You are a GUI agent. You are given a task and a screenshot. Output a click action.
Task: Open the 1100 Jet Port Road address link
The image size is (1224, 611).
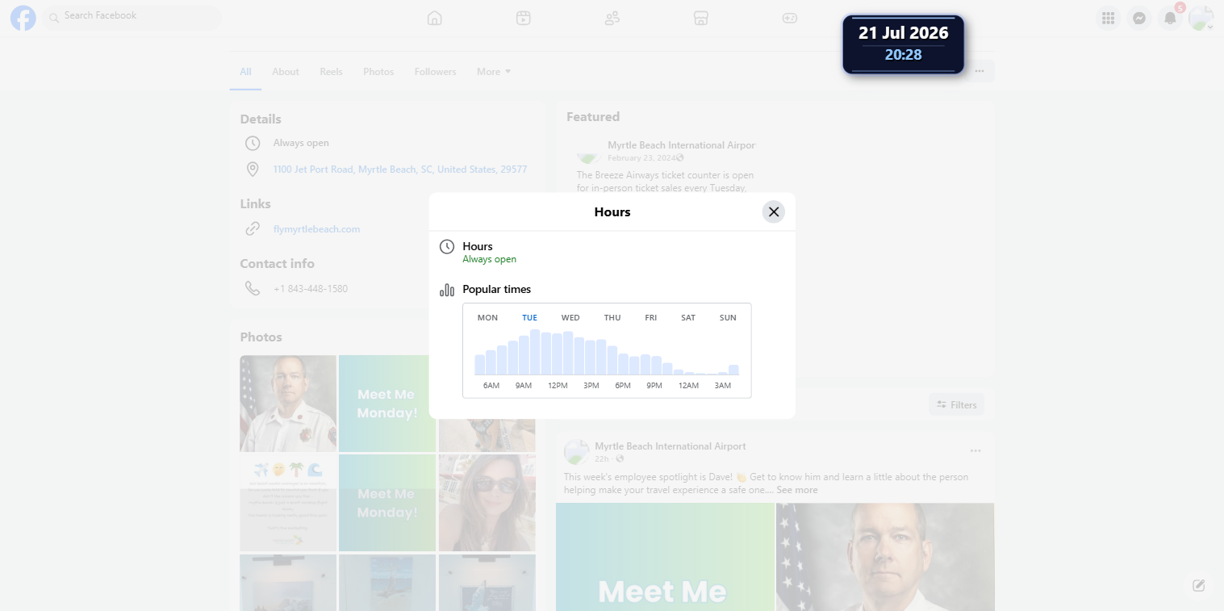coord(400,169)
